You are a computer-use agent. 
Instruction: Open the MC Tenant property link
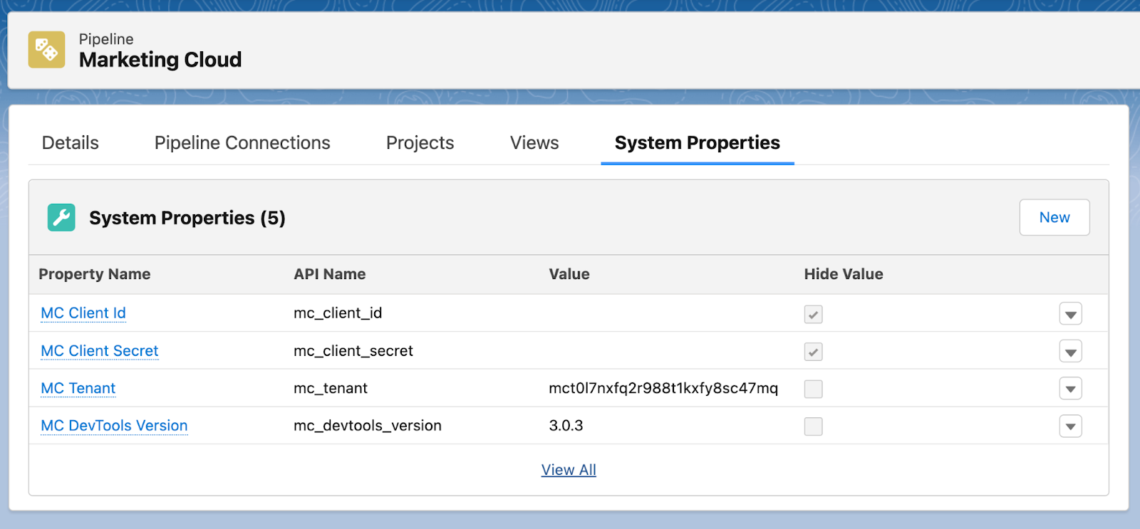click(x=78, y=389)
